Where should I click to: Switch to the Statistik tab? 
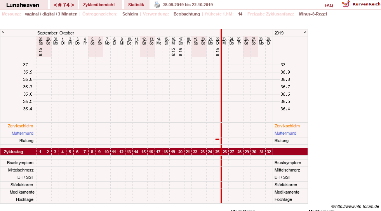(x=136, y=5)
